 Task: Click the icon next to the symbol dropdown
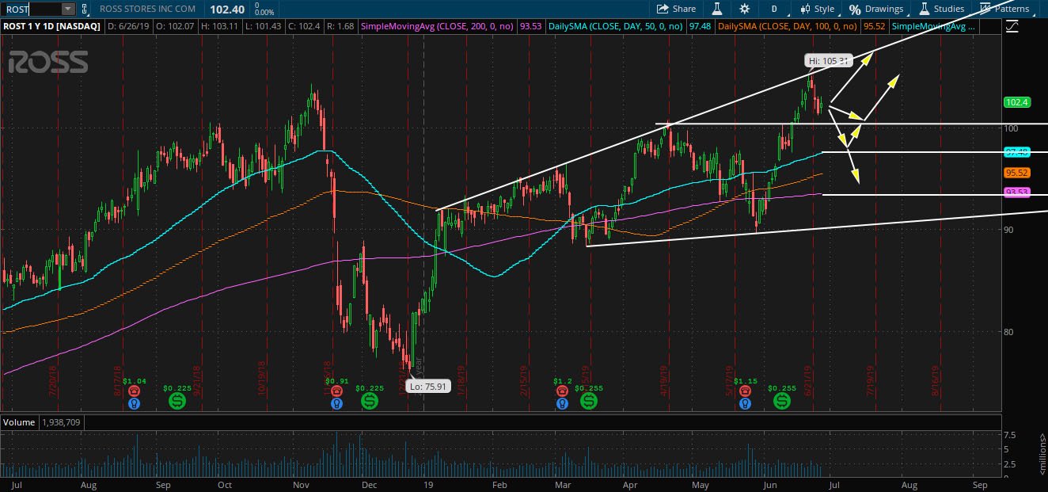85,9
